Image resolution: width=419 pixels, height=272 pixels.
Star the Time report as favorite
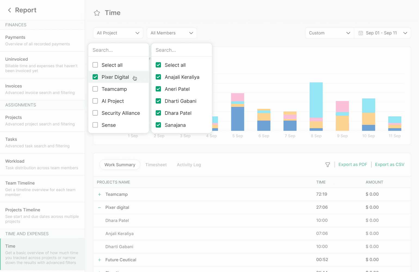coord(97,13)
